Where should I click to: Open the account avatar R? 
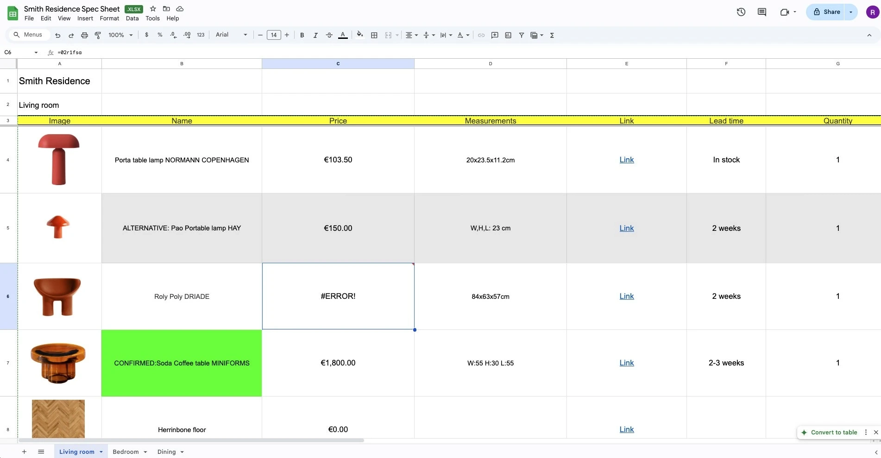click(872, 12)
